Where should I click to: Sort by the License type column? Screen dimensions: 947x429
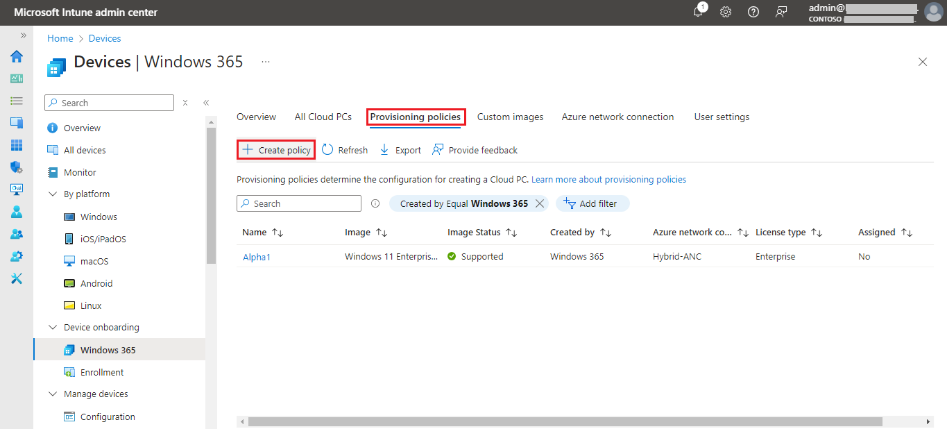pyautogui.click(x=790, y=233)
